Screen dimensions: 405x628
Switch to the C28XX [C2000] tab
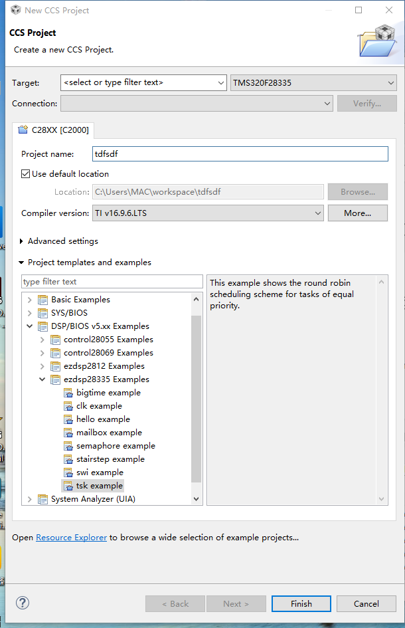click(53, 130)
